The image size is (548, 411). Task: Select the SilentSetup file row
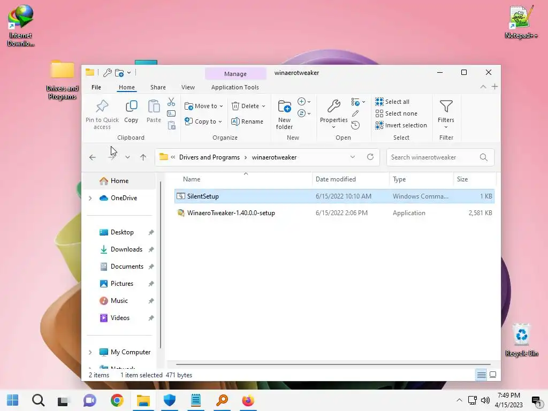click(334, 196)
